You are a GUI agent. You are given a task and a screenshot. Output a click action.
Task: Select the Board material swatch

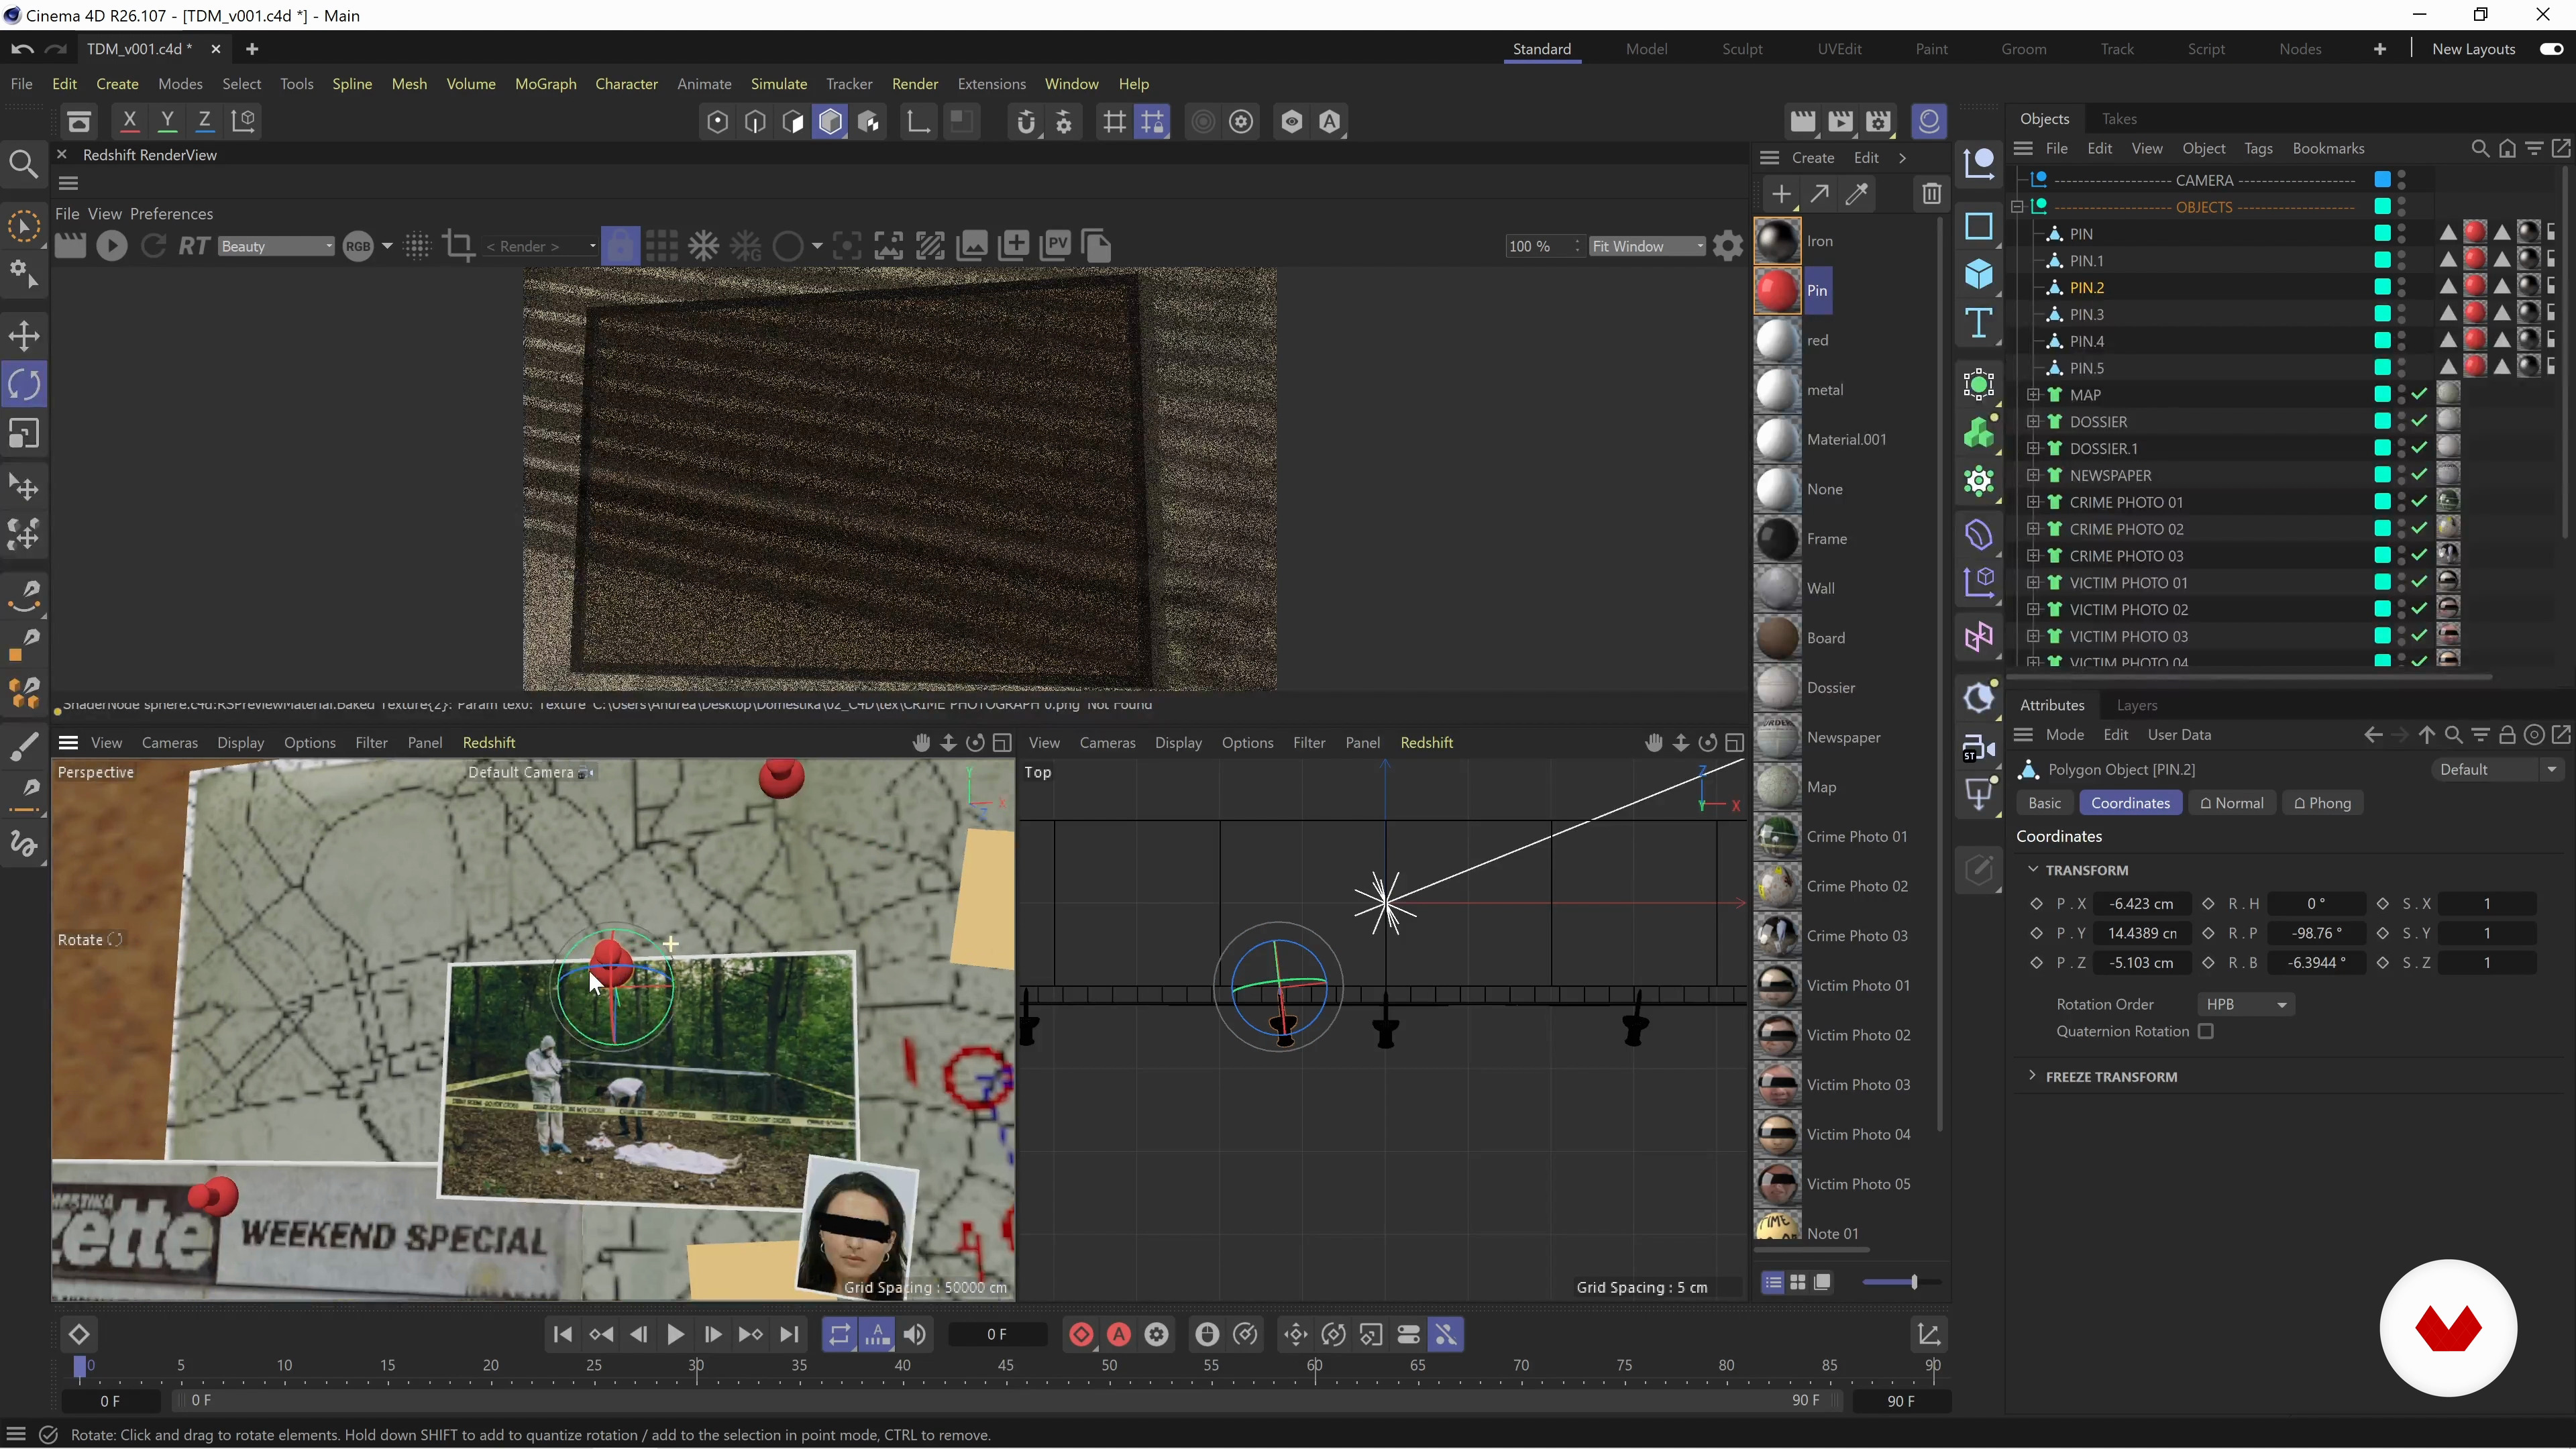tap(1777, 638)
